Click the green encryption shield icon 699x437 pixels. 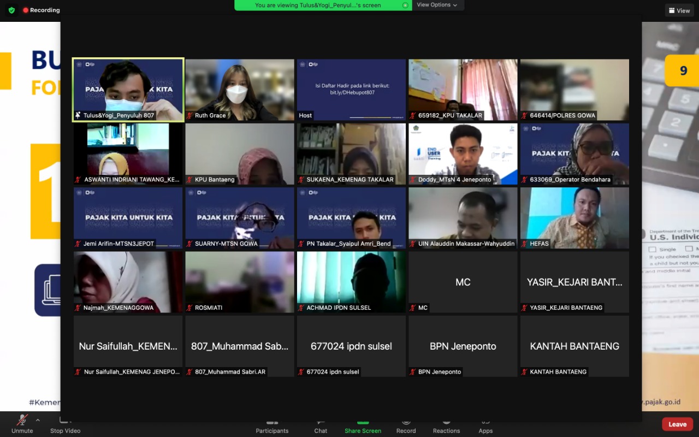(x=11, y=10)
